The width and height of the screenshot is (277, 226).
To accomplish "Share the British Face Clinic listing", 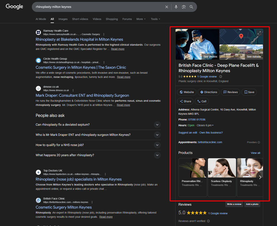I will tap(185, 101).
